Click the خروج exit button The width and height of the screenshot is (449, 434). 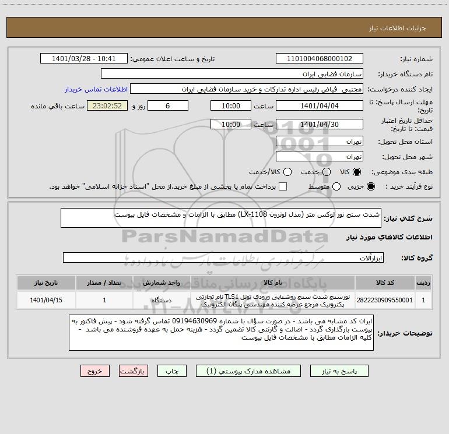pos(95,371)
